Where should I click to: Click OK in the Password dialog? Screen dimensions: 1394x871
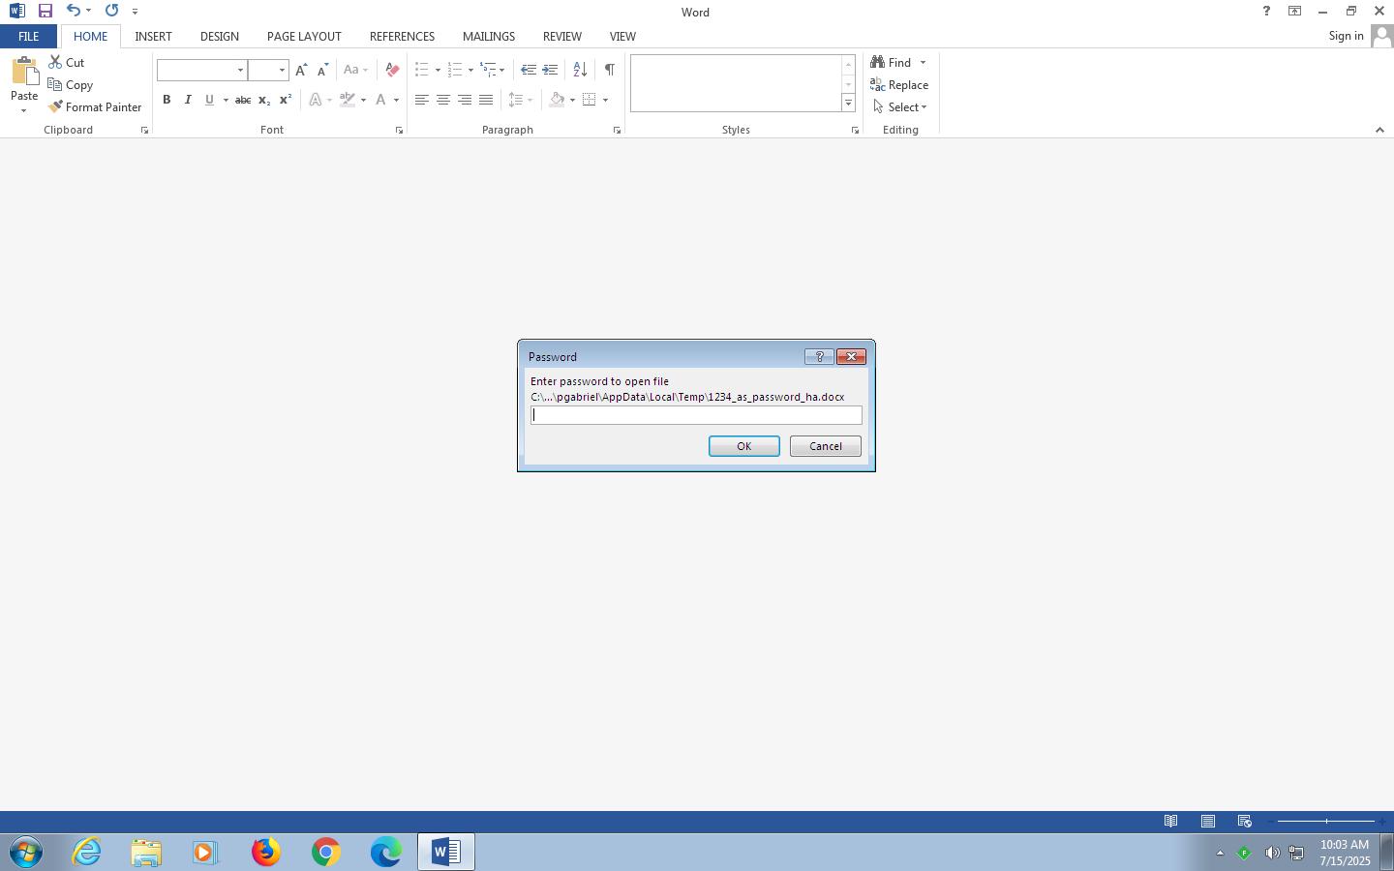tap(743, 446)
